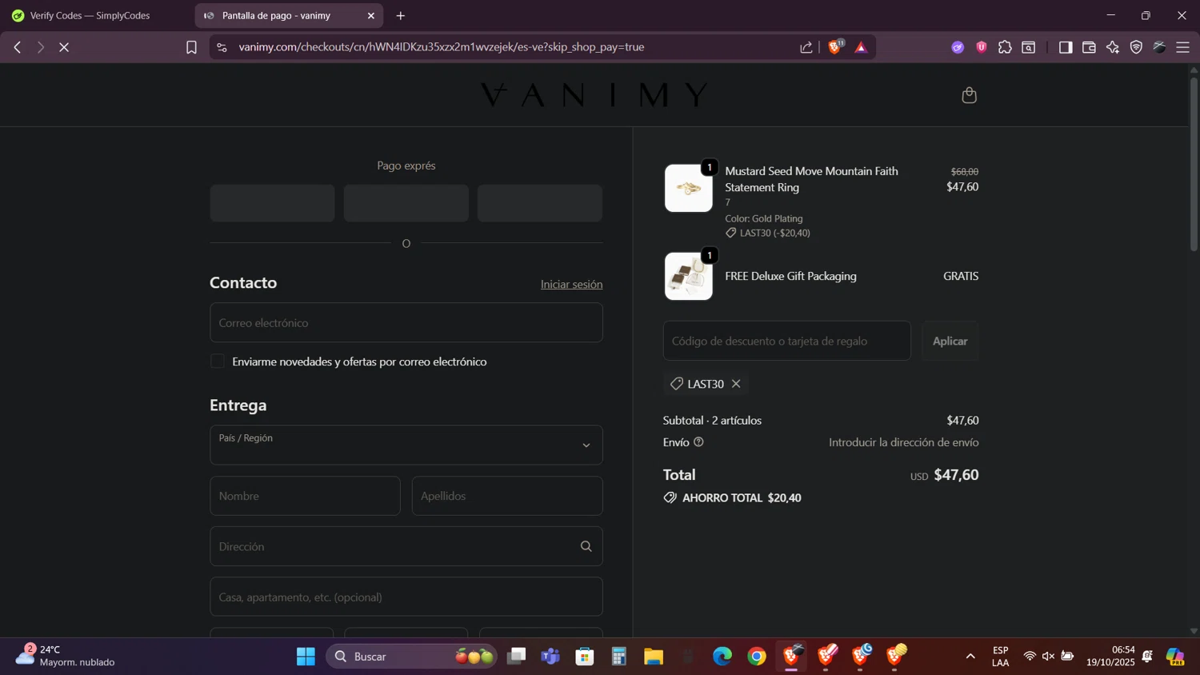Image resolution: width=1200 pixels, height=675 pixels.
Task: Open Copilot icon in taskbar corner
Action: (x=1175, y=657)
